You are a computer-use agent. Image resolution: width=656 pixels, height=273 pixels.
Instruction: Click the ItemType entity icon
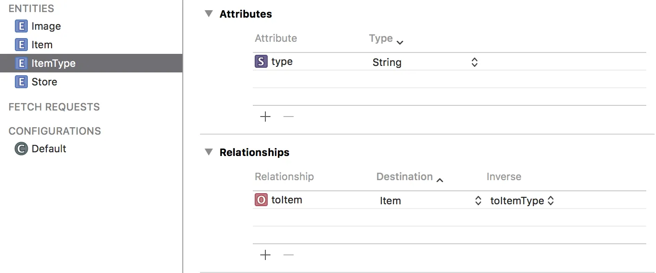21,64
